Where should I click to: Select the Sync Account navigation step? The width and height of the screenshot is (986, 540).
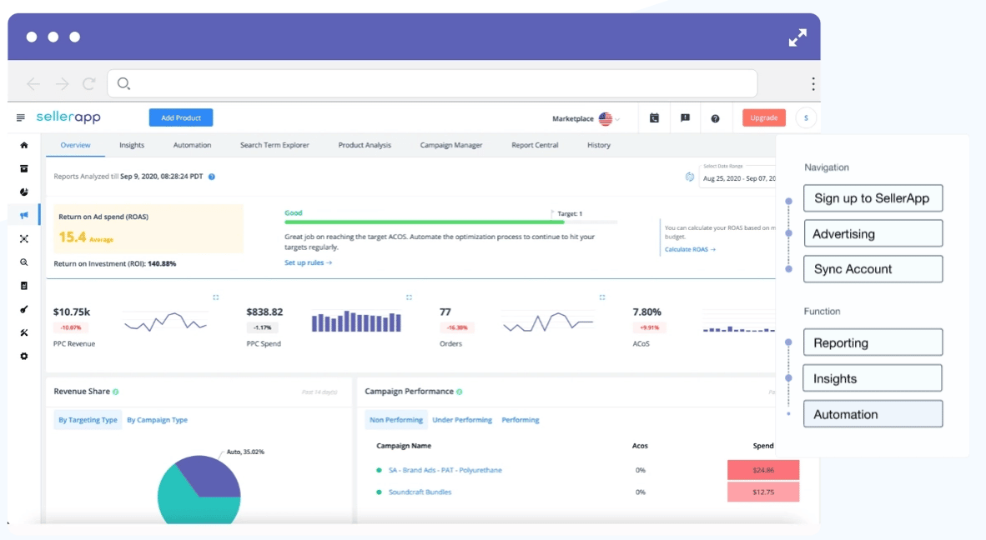(873, 268)
